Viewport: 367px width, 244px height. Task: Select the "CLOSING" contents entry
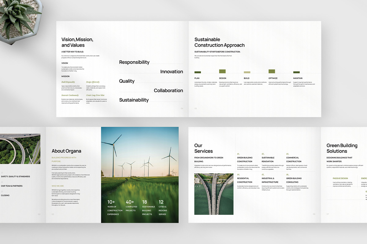pyautogui.click(x=5, y=196)
